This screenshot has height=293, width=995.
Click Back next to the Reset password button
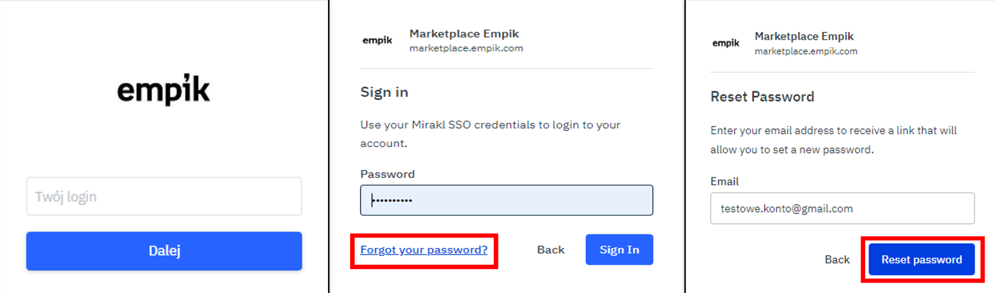pos(837,259)
